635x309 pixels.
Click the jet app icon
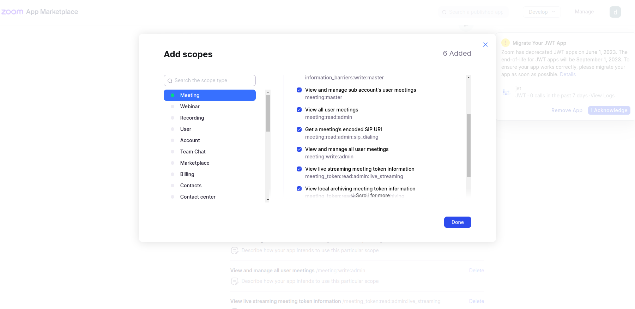(506, 92)
